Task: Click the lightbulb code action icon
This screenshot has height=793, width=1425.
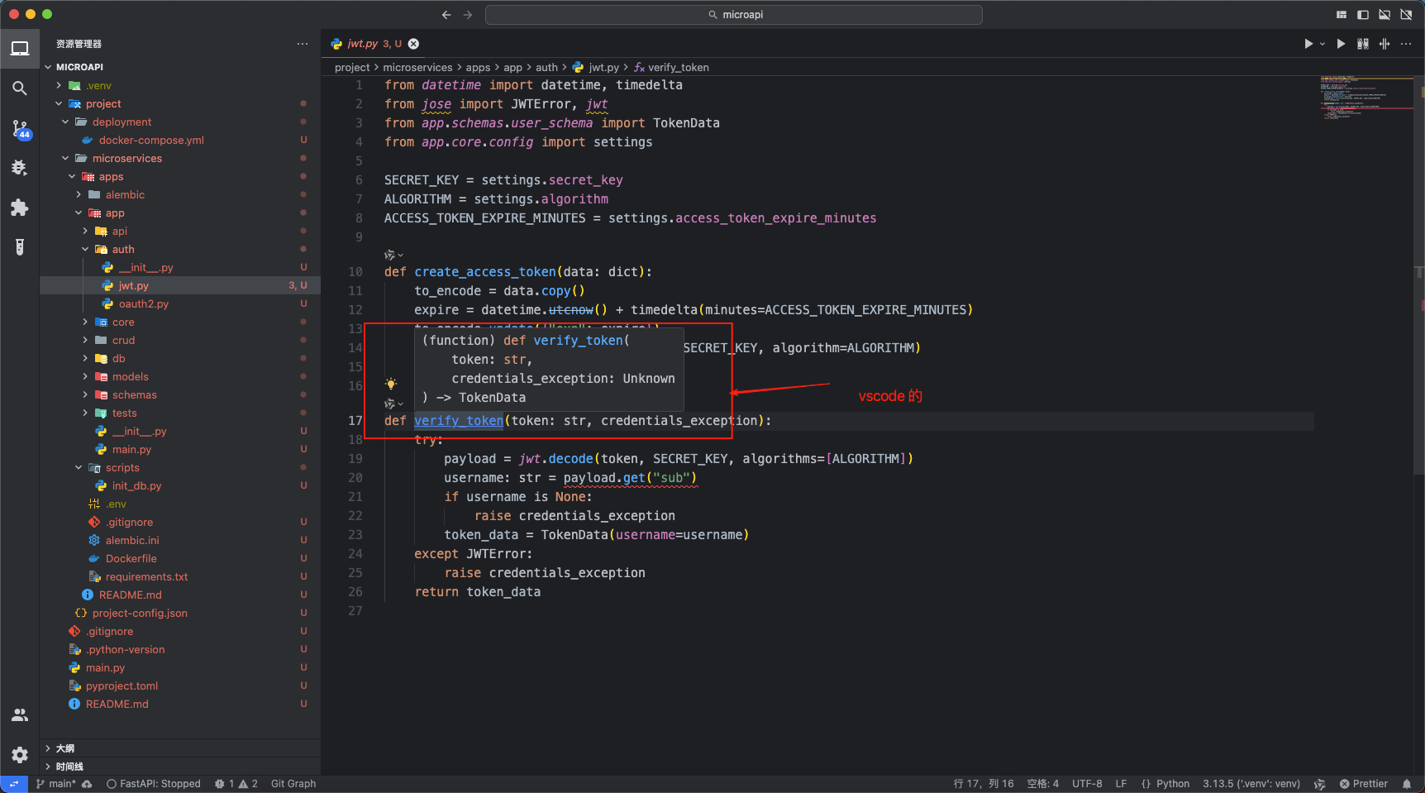Action: (391, 384)
